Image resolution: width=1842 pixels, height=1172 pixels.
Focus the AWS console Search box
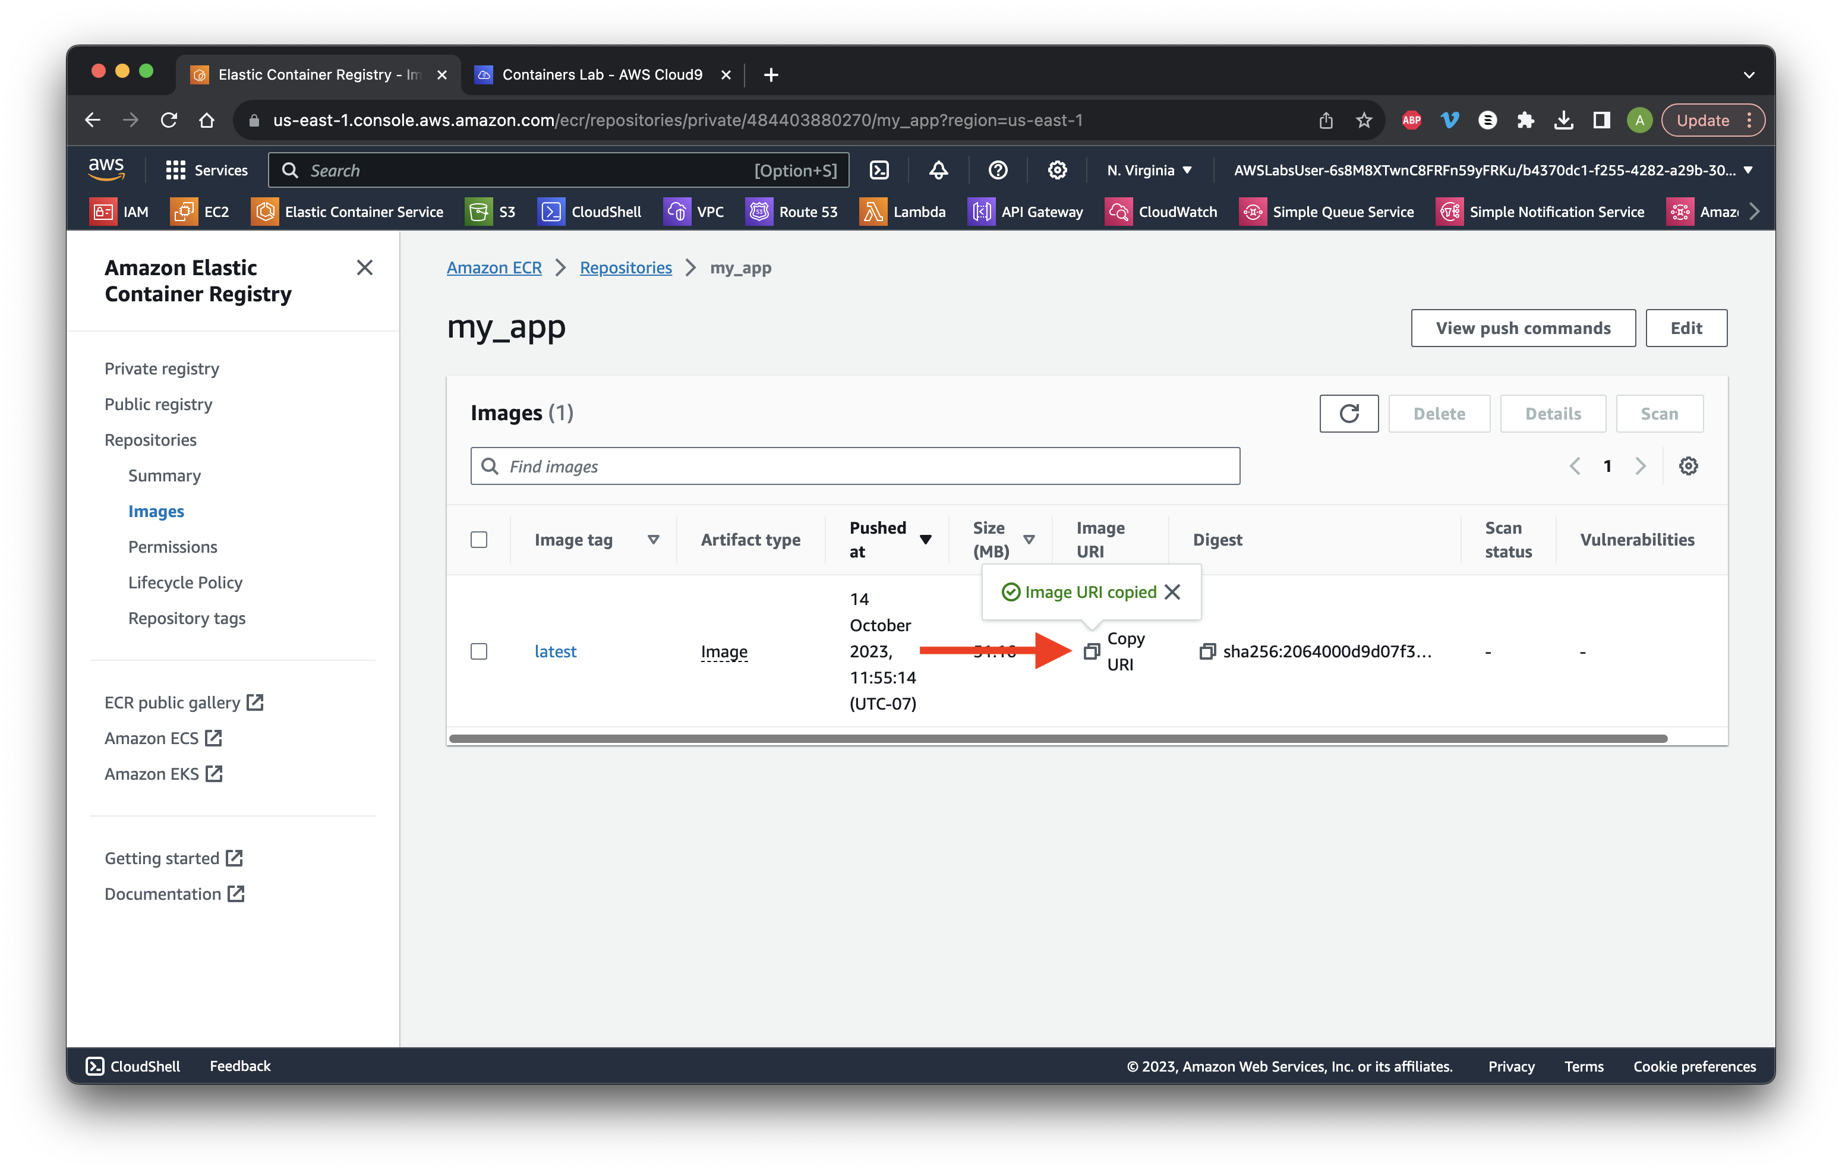point(559,170)
